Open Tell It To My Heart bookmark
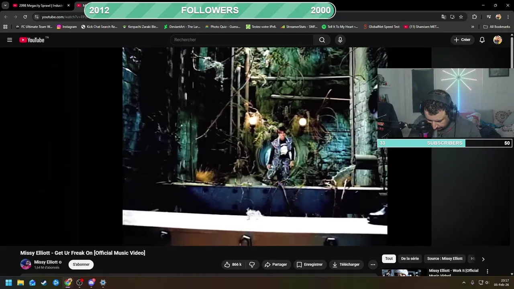The image size is (514, 289). click(x=340, y=27)
